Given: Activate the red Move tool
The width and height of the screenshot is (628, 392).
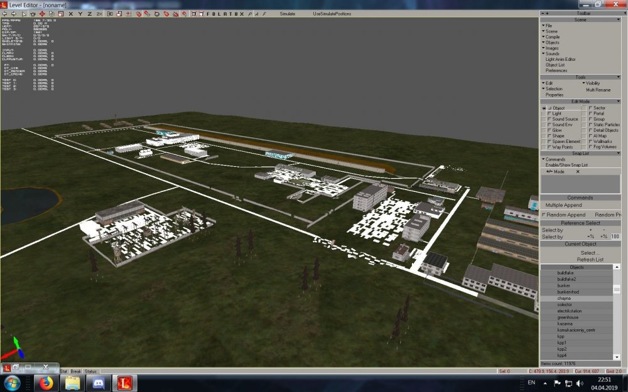Looking at the screenshot, I should pyautogui.click(x=42, y=14).
